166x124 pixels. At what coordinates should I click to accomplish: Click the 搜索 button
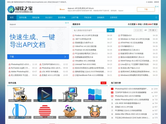tap(111, 30)
